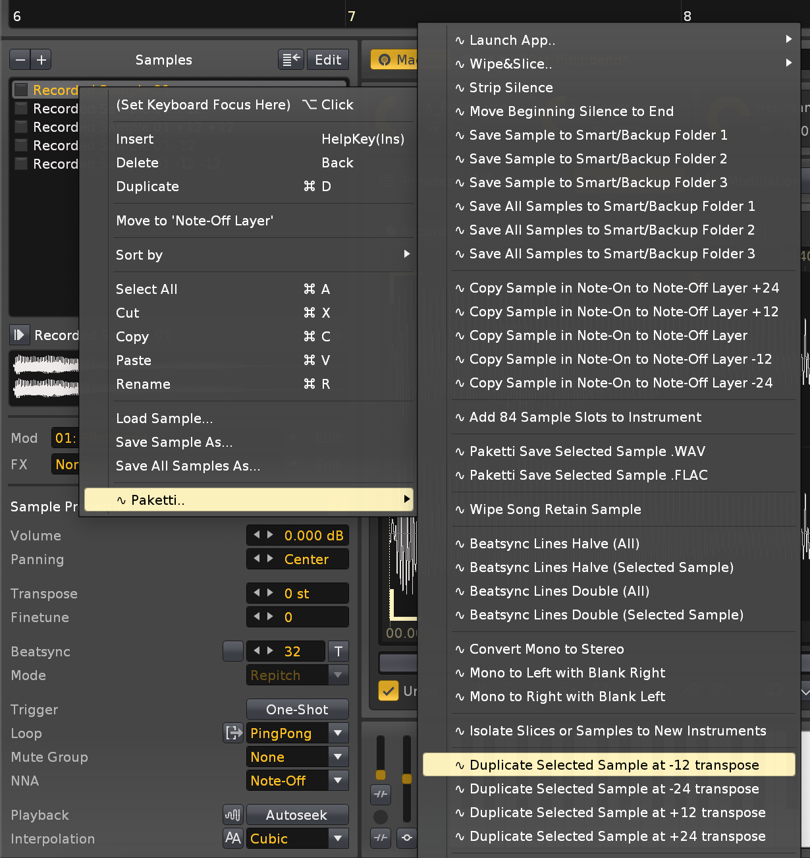
Task: Choose Duplicate Selected Sample at -12 transpose
Action: point(614,765)
